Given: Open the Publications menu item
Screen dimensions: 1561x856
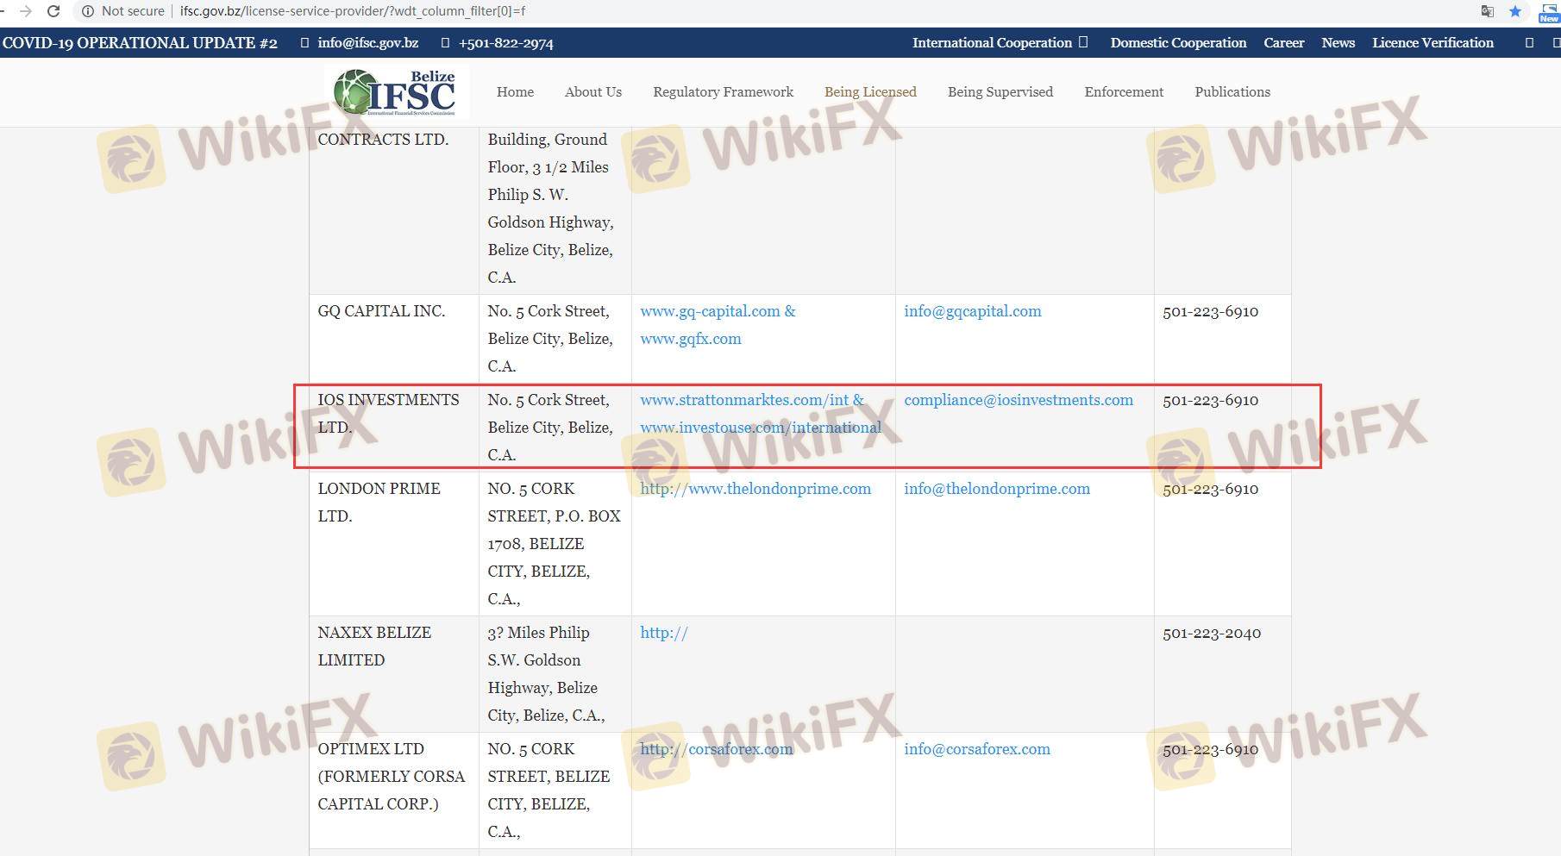Looking at the screenshot, I should pos(1232,92).
